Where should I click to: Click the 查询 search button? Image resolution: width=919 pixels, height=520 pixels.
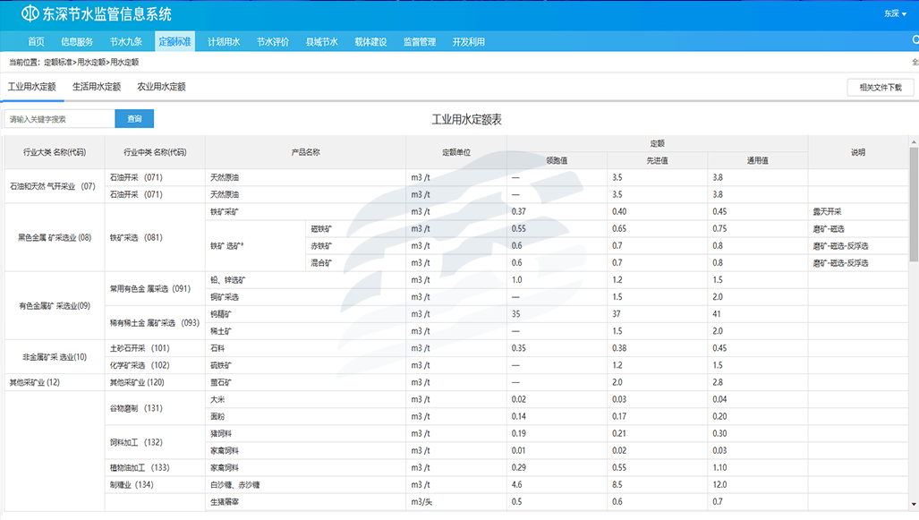(x=134, y=119)
